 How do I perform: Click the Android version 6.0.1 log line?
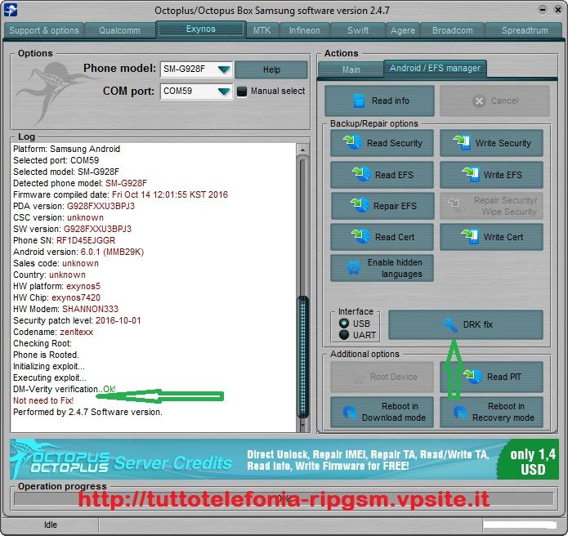[78, 252]
